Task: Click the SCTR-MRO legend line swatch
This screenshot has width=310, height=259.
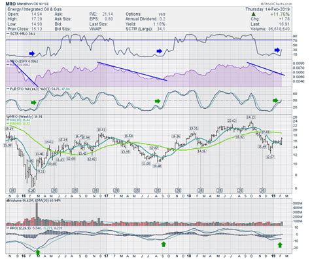Action: 8,34
